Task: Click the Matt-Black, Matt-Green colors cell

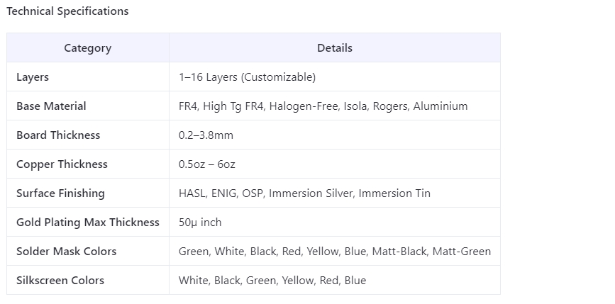Action: click(335, 251)
